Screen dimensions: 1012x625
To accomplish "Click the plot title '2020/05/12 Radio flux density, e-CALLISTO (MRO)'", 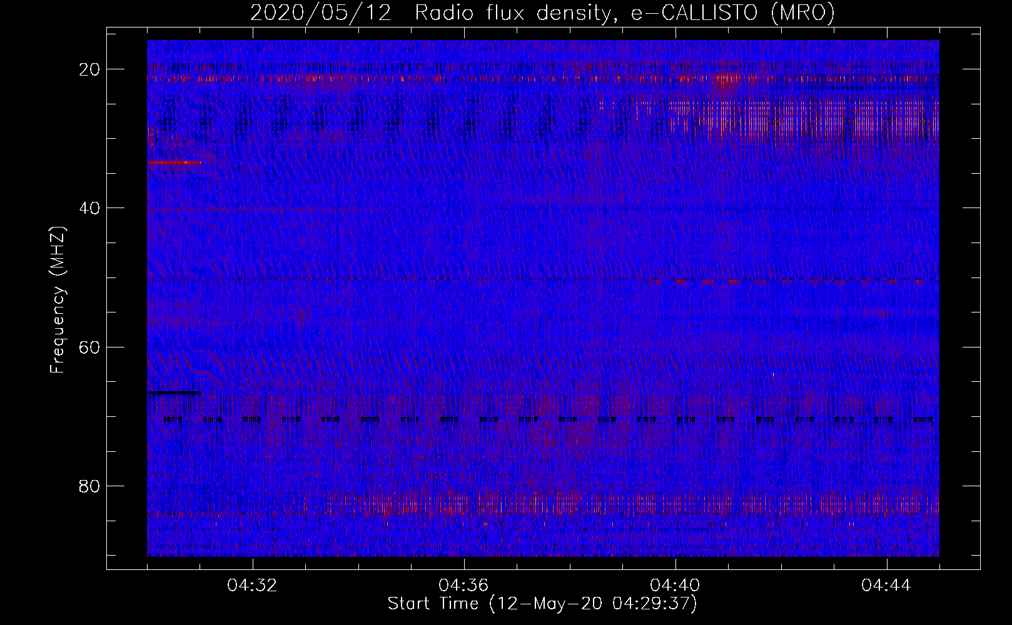I will pyautogui.click(x=542, y=13).
